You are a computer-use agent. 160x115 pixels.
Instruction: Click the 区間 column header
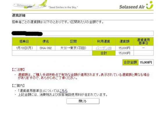[x=74, y=41]
